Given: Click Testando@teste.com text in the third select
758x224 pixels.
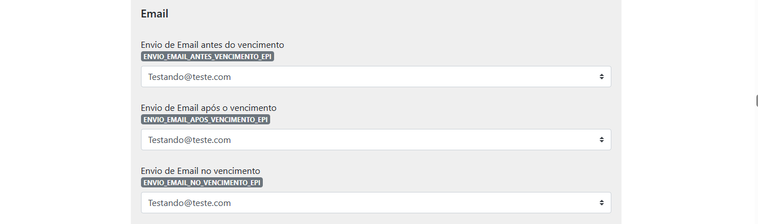Looking at the screenshot, I should 189,203.
